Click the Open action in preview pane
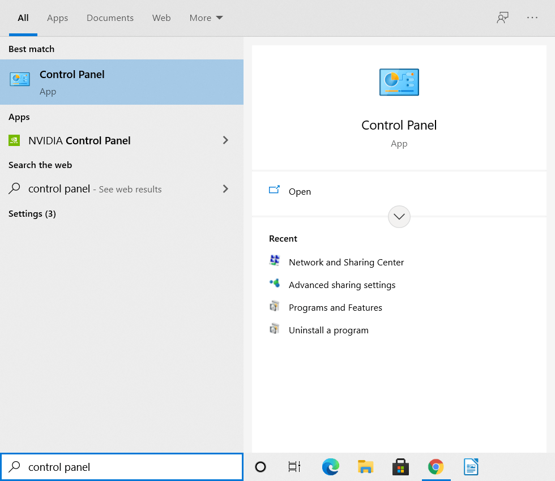Image resolution: width=555 pixels, height=481 pixels. [399, 191]
